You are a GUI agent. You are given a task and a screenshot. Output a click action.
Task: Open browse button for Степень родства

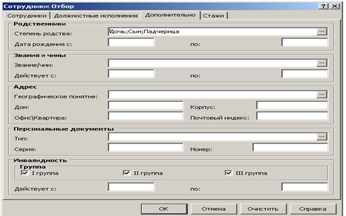[322, 31]
